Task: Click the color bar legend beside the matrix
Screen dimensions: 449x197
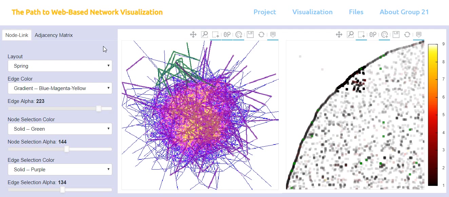Action: coord(433,115)
